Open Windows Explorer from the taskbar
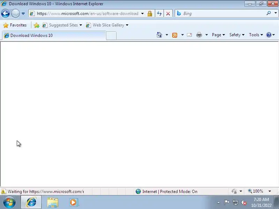 (x=53, y=202)
